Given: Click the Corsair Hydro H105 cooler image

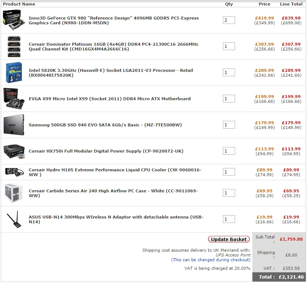Looking at the screenshot, I should pos(14,172).
